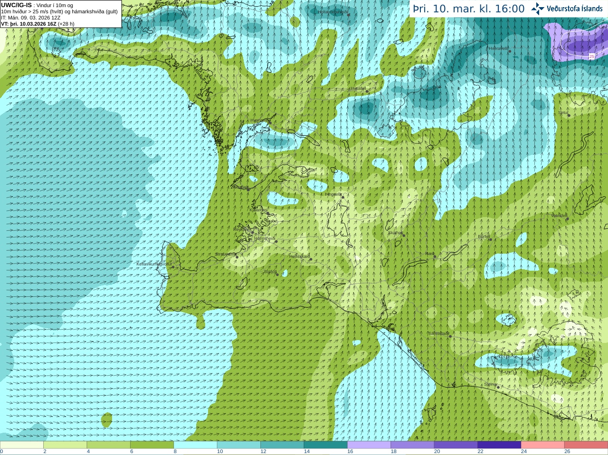Viewport: 608px width, 455px height.
Task: Select the Þingvellir station label
Action: (x=333, y=194)
